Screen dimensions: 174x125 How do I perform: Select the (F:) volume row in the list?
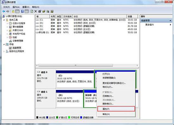coord(87,26)
